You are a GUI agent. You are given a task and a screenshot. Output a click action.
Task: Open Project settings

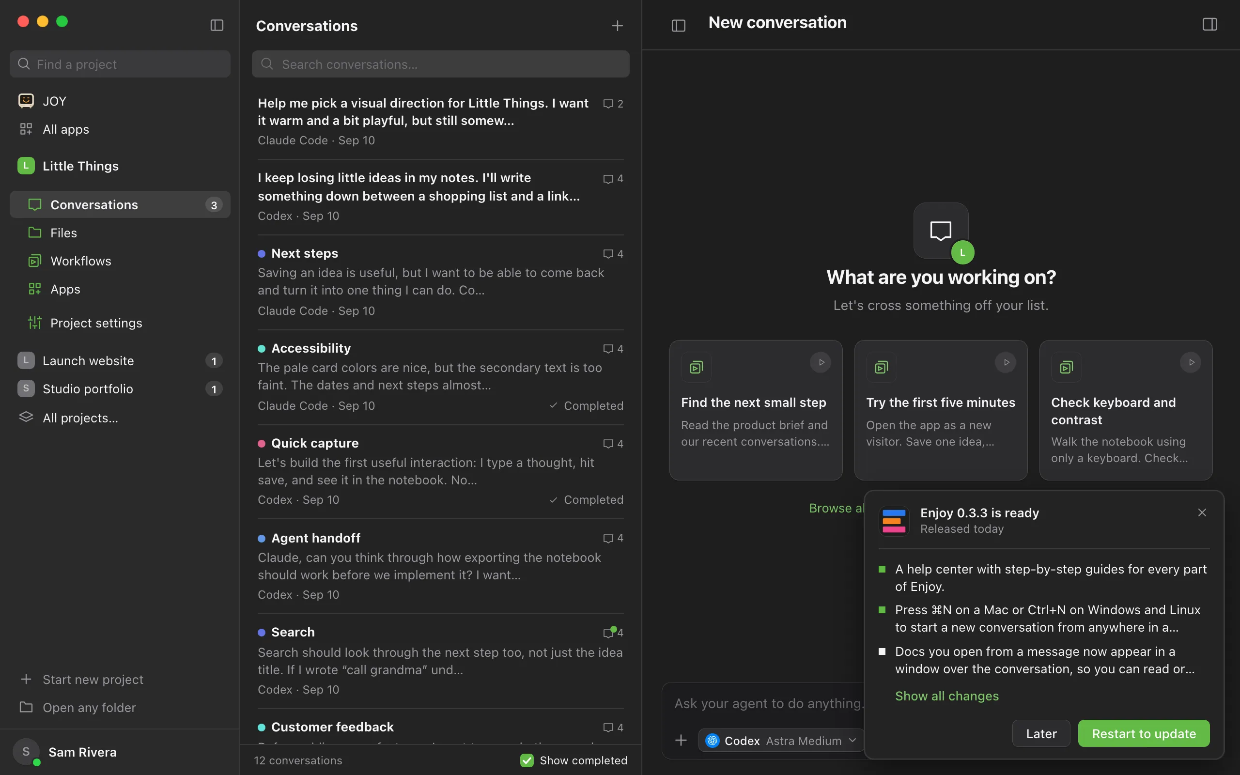tap(120, 323)
